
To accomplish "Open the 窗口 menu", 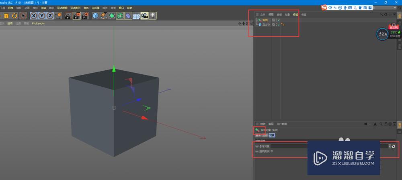I will (x=121, y=8).
